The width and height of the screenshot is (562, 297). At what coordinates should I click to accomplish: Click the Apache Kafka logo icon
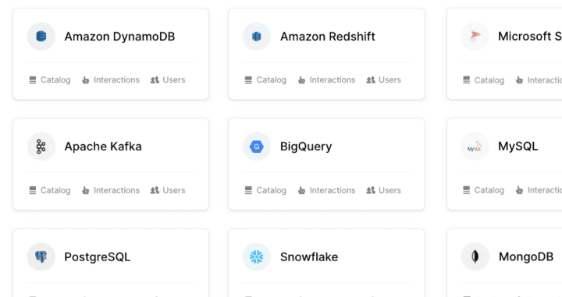coord(41,147)
